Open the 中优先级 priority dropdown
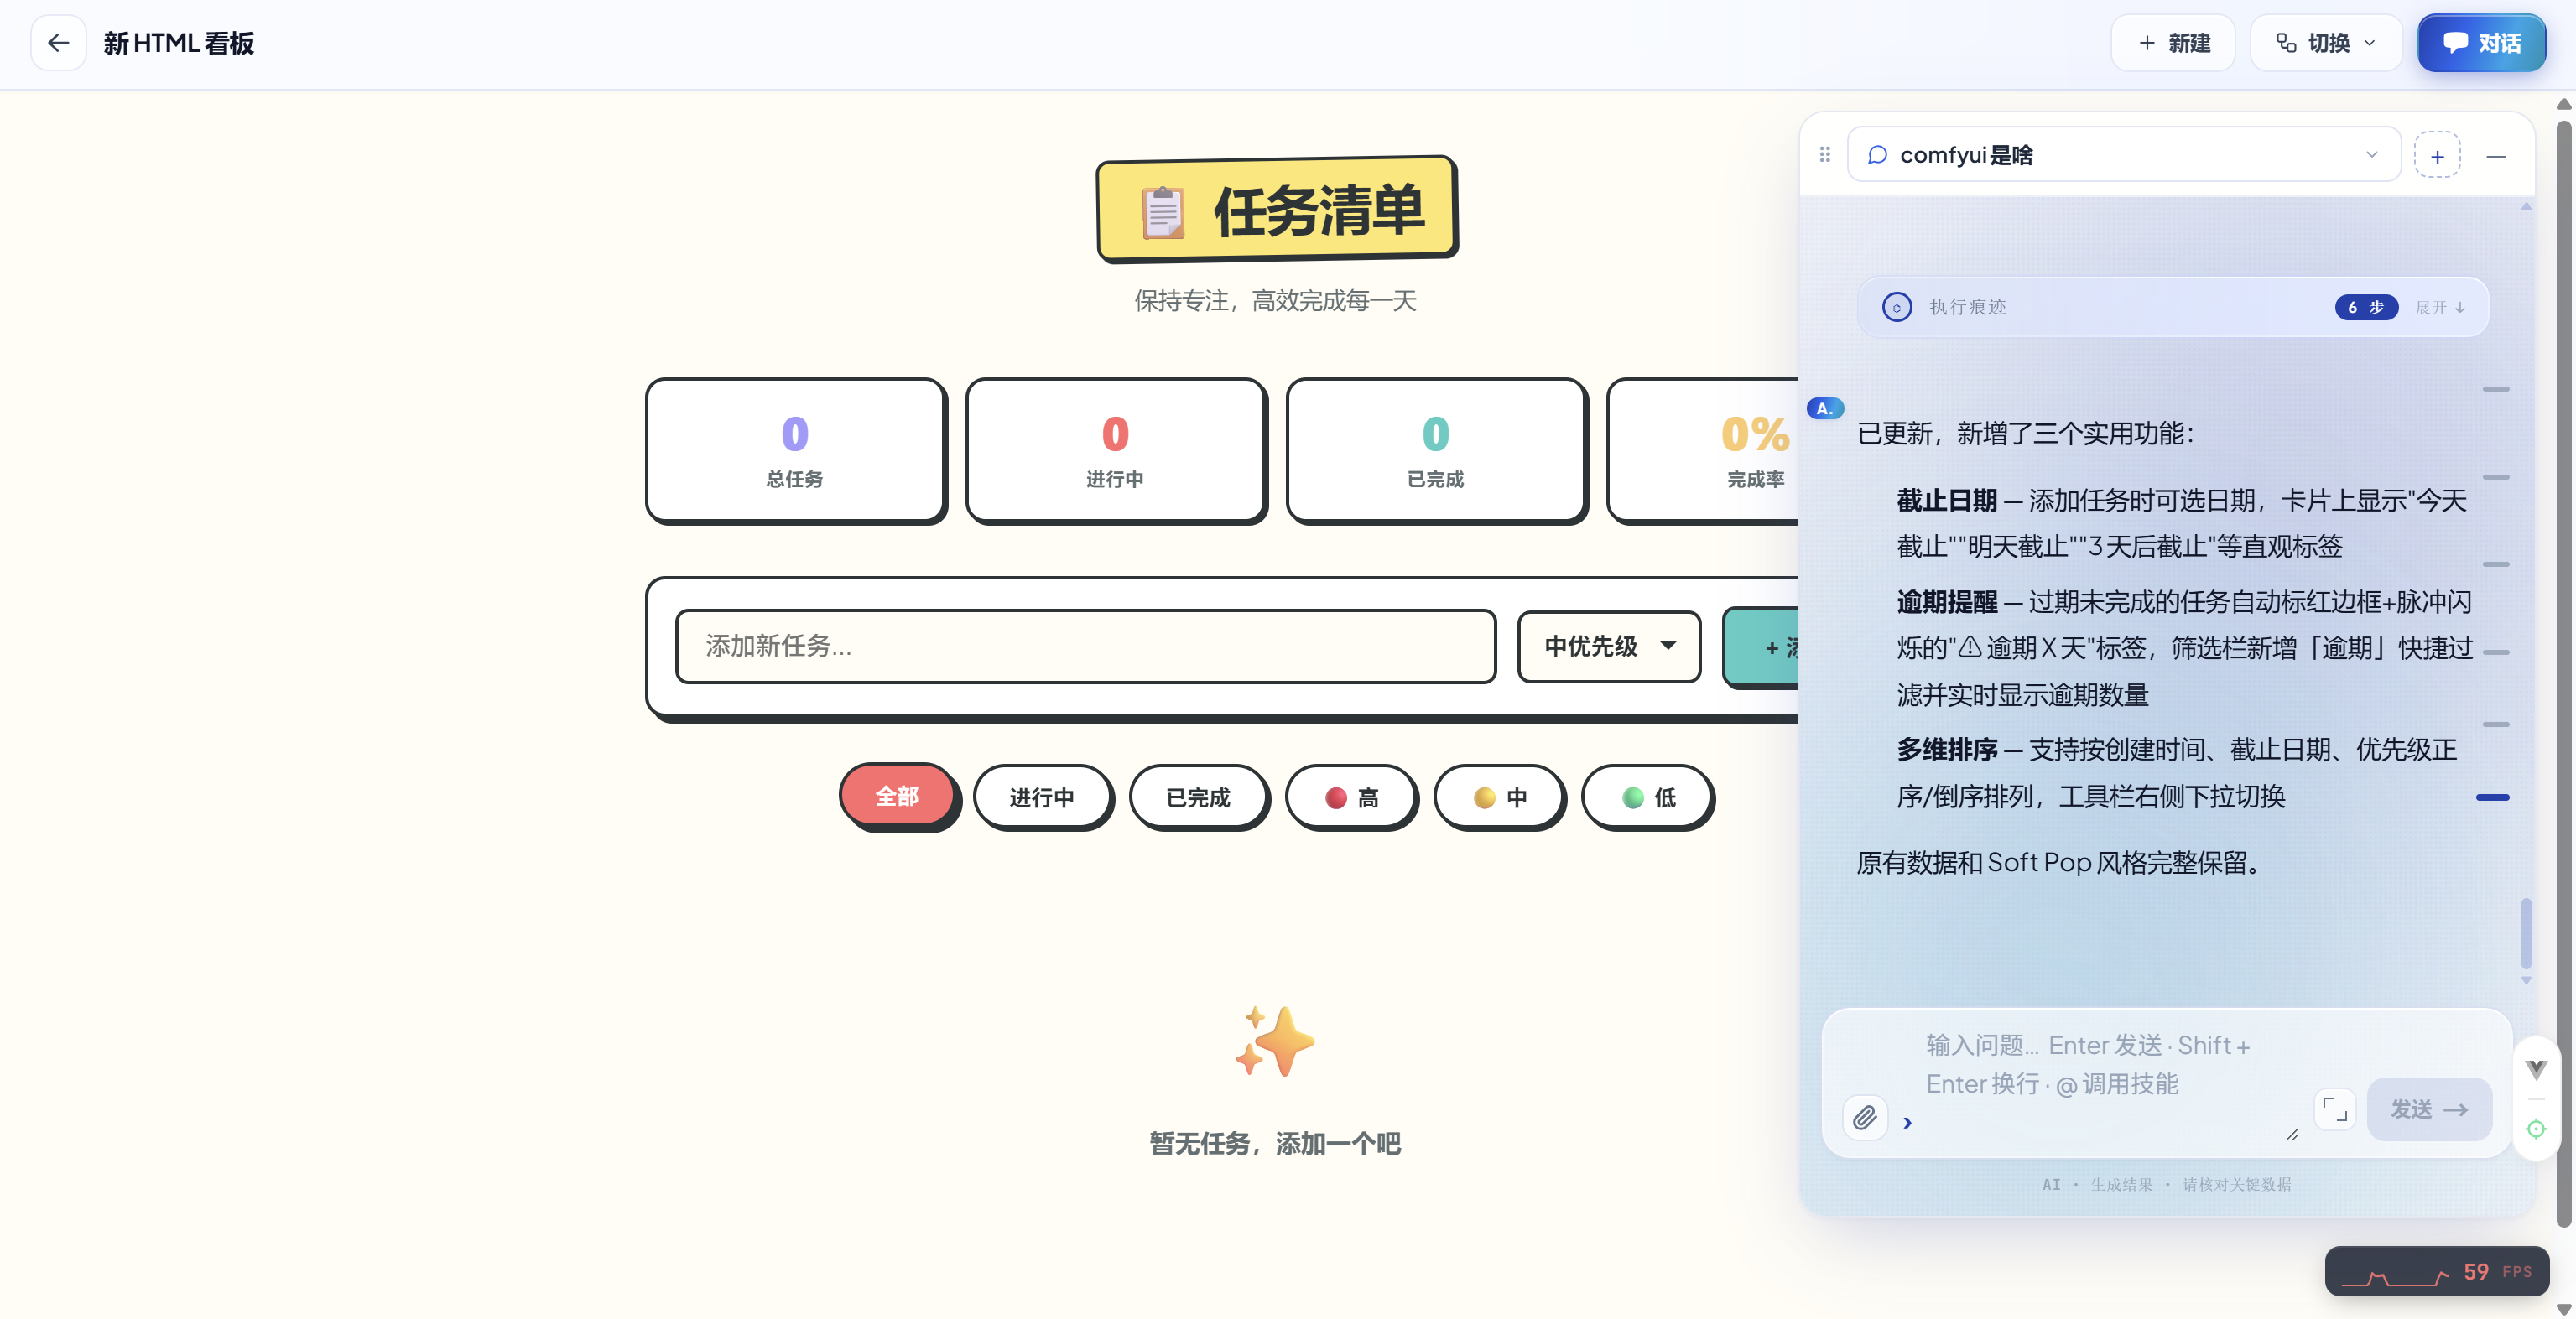Screen dimensions: 2576x1319 coord(1608,646)
